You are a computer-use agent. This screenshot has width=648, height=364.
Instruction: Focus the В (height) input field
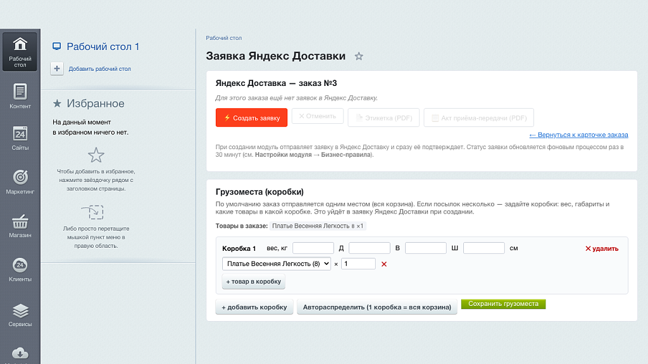click(426, 248)
